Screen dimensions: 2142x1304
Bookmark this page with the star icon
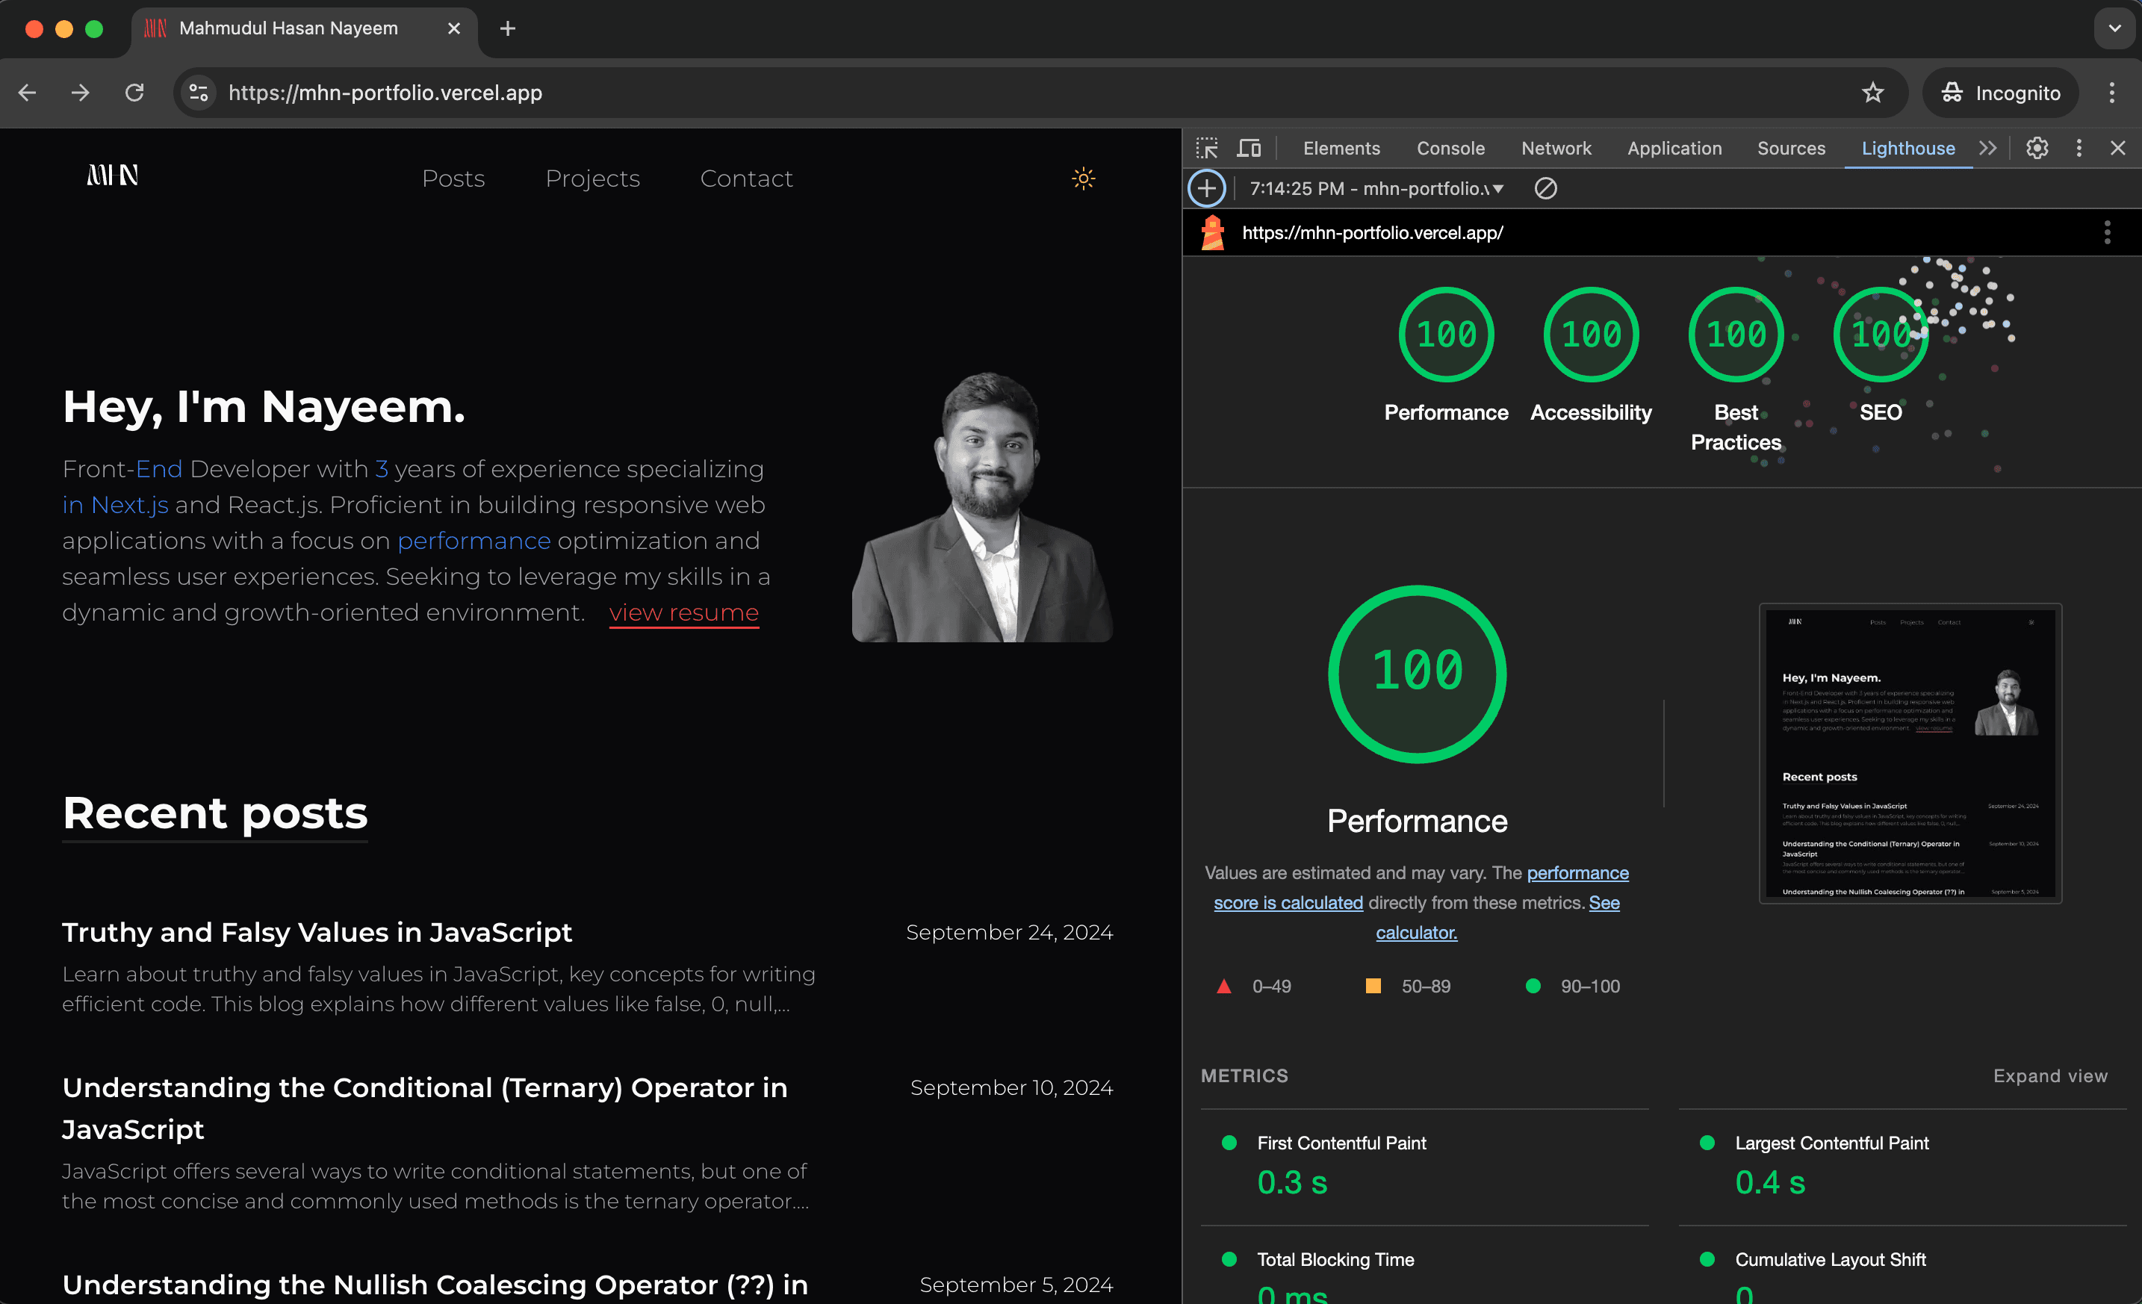[x=1872, y=93]
